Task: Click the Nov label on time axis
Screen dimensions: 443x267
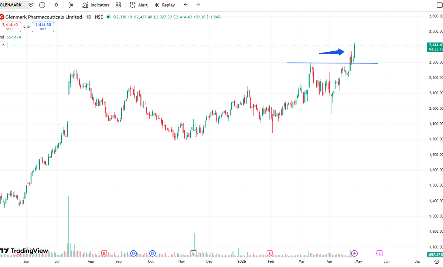Action: click(182, 261)
